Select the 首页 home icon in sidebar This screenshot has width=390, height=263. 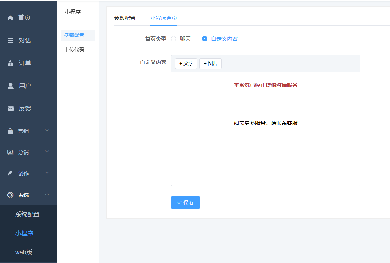(10, 17)
